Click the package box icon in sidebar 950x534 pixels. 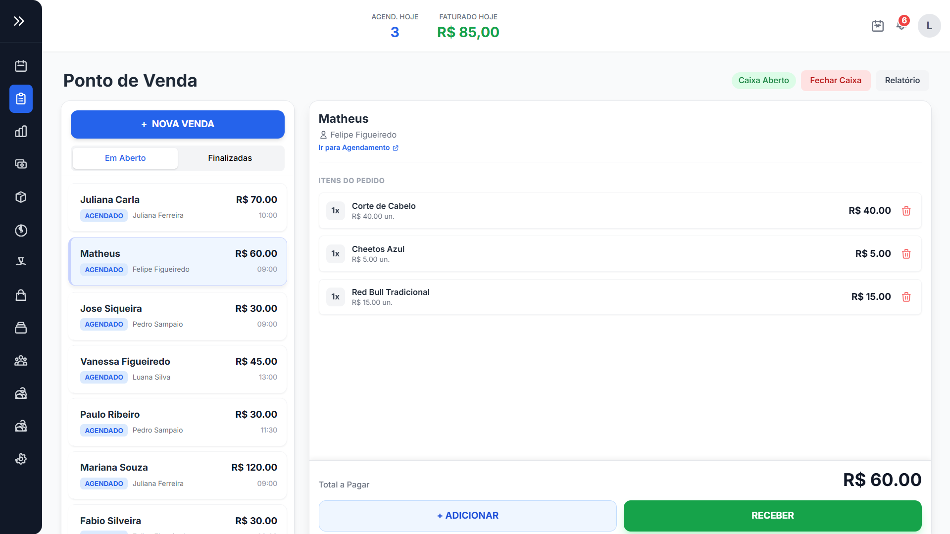pyautogui.click(x=21, y=197)
